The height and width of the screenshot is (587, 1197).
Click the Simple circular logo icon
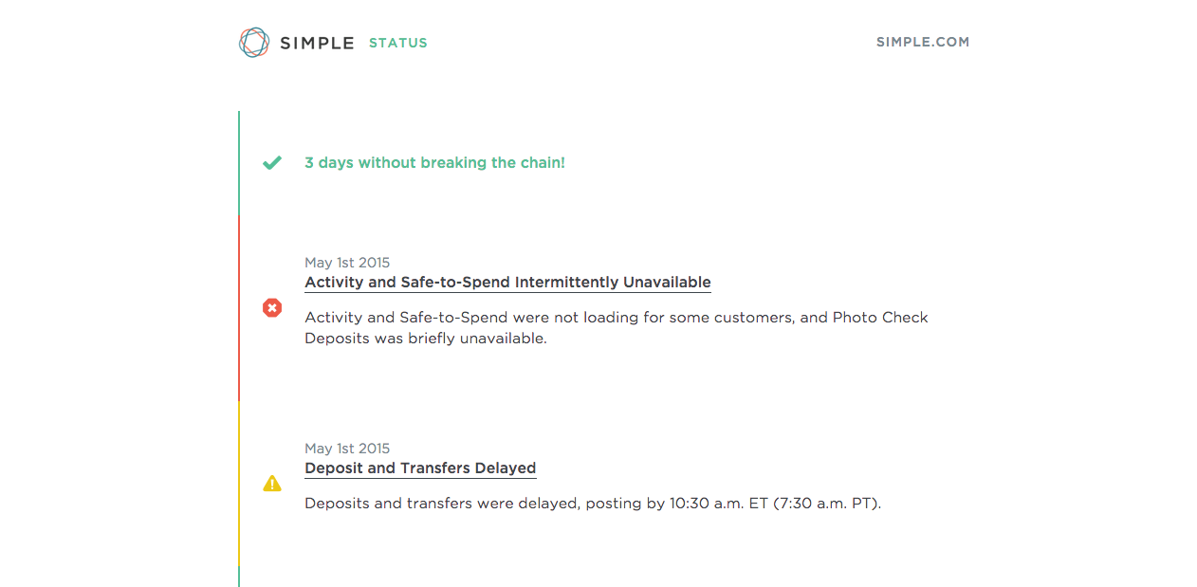(254, 43)
